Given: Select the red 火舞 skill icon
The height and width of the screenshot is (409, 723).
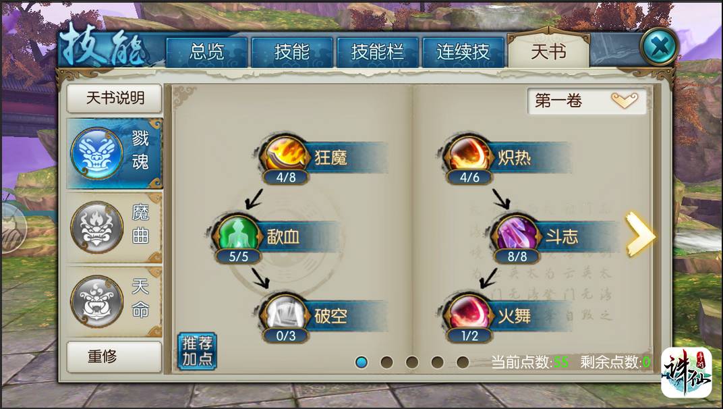Looking at the screenshot, I should (469, 313).
